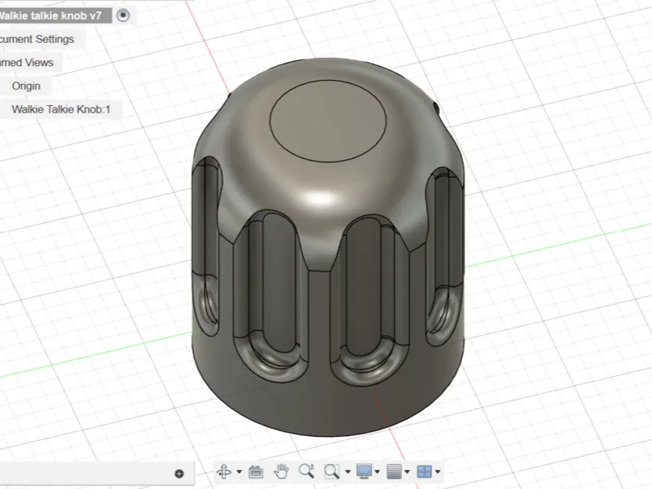Expand the Named Views browser entry
The height and width of the screenshot is (489, 652).
pyautogui.click(x=27, y=63)
